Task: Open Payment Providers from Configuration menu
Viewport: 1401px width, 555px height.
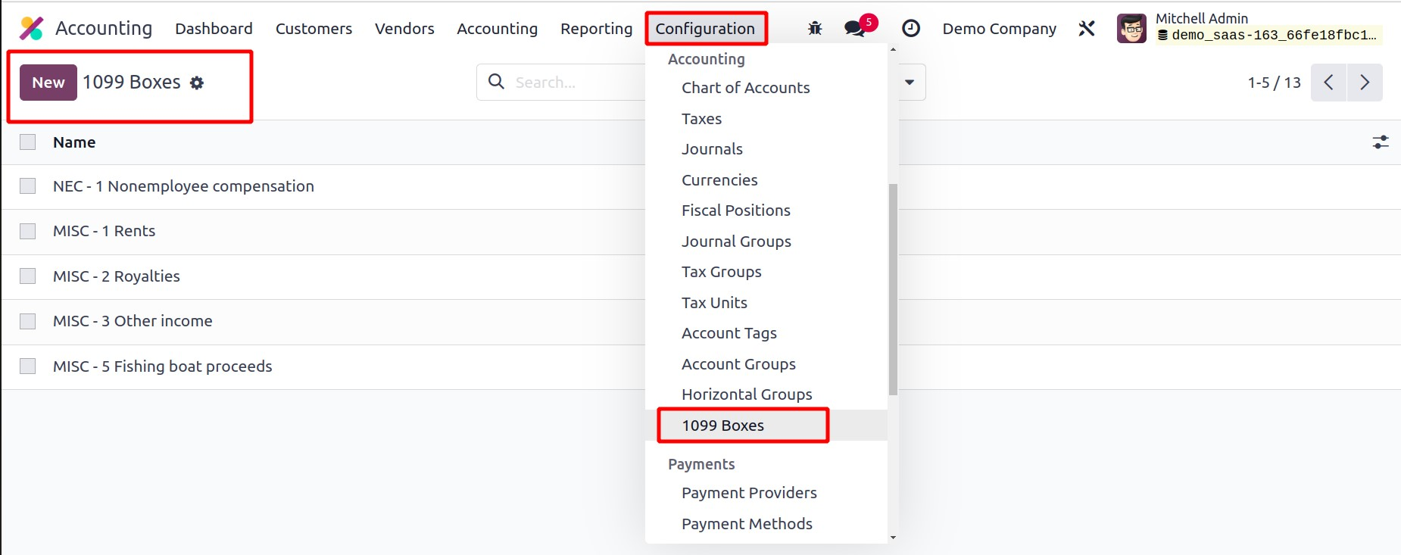Action: (x=748, y=493)
